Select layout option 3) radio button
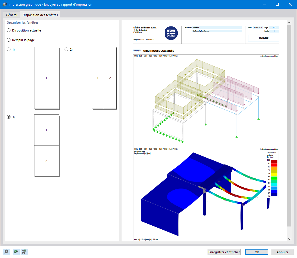This screenshot has height=258, width=297. click(8, 117)
